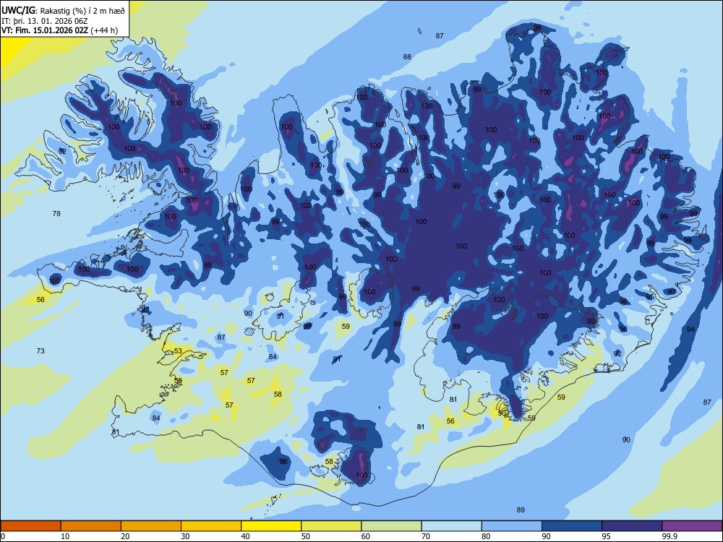Viewport: 723px width, 542px height.
Task: Click the '88' value north of Iceland
Action: tap(407, 56)
